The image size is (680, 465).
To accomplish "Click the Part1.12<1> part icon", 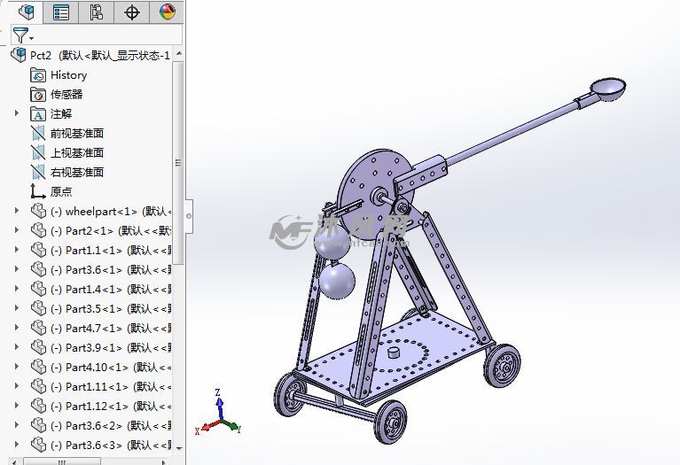I will (39, 406).
